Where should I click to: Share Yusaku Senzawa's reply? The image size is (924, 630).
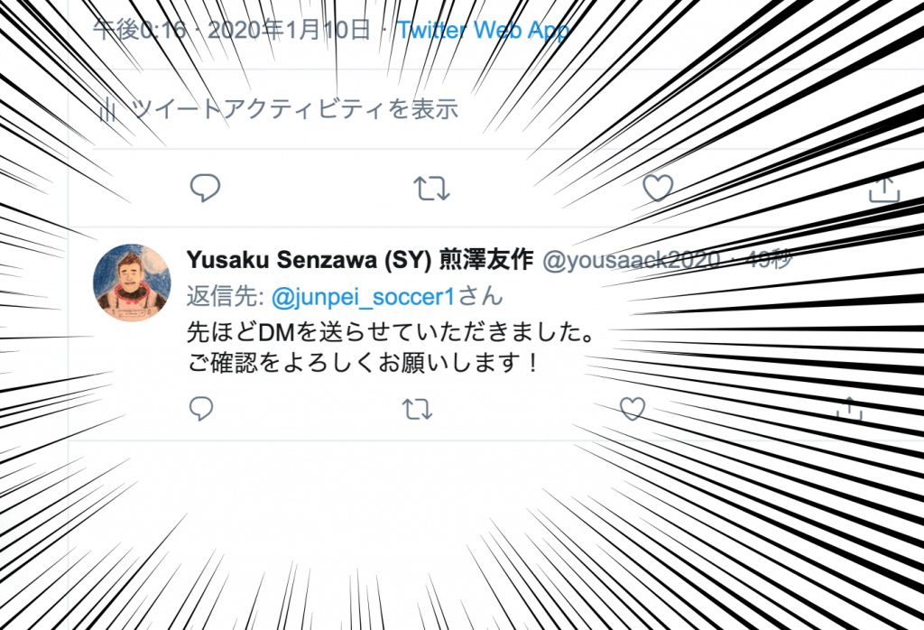click(849, 408)
